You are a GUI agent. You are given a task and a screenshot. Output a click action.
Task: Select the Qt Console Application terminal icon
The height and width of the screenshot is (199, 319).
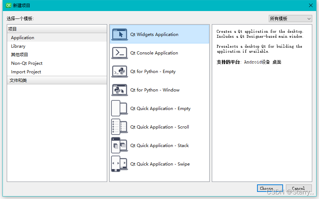pos(120,53)
